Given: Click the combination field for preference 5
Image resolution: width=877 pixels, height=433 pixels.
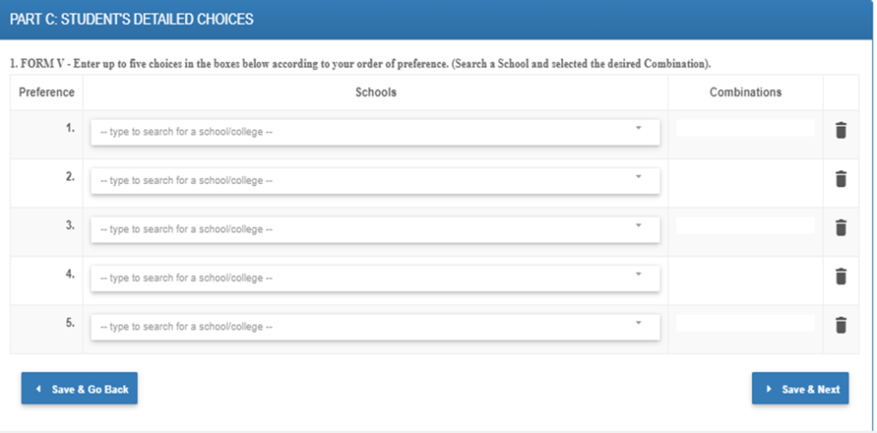Looking at the screenshot, I should coord(745,323).
